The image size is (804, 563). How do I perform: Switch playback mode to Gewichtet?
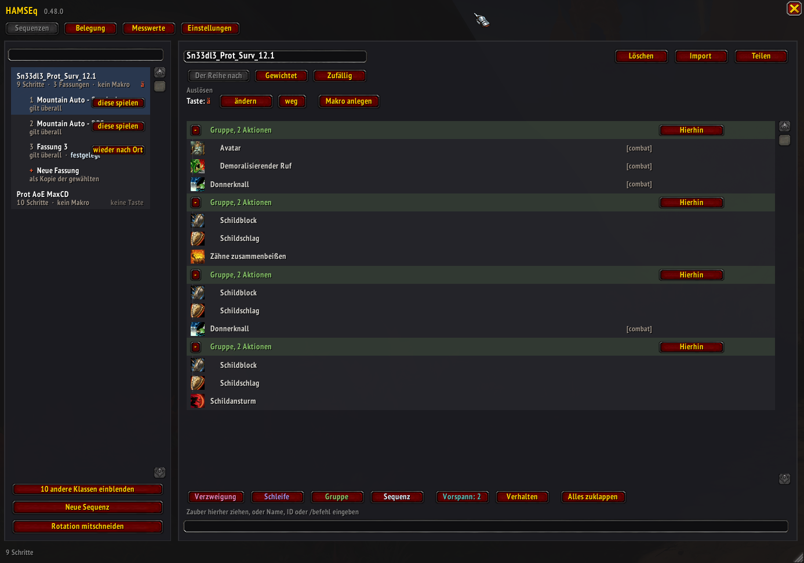click(x=281, y=76)
